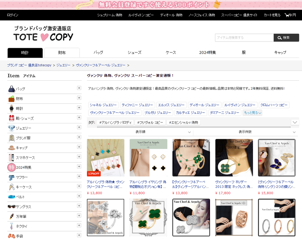
Task: Click カートを見る link
Action: click(272, 15)
